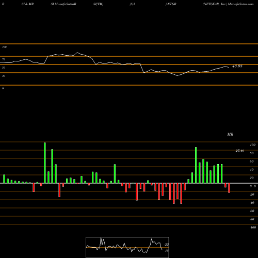This screenshot has height=258, width=258.
Task: Click the MR axis label '80'
Action: [x=252, y=153]
